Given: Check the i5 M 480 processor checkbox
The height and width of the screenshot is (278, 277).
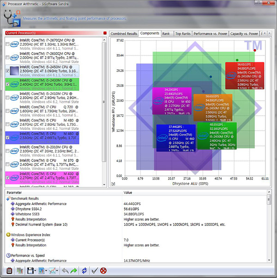Looking at the screenshot, I should click(7, 124).
